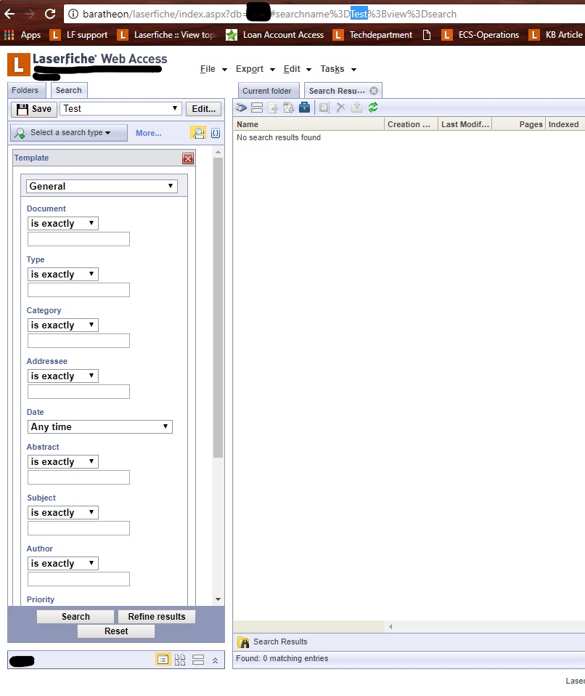Click the delete X toolbar icon

(x=340, y=108)
